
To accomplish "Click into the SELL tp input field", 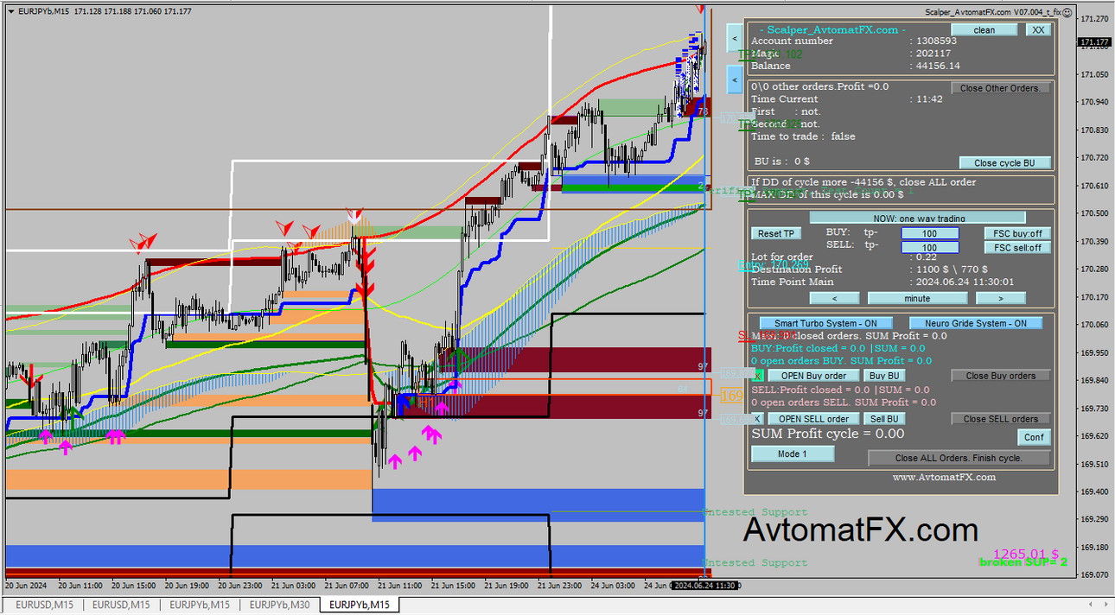I will pos(930,248).
